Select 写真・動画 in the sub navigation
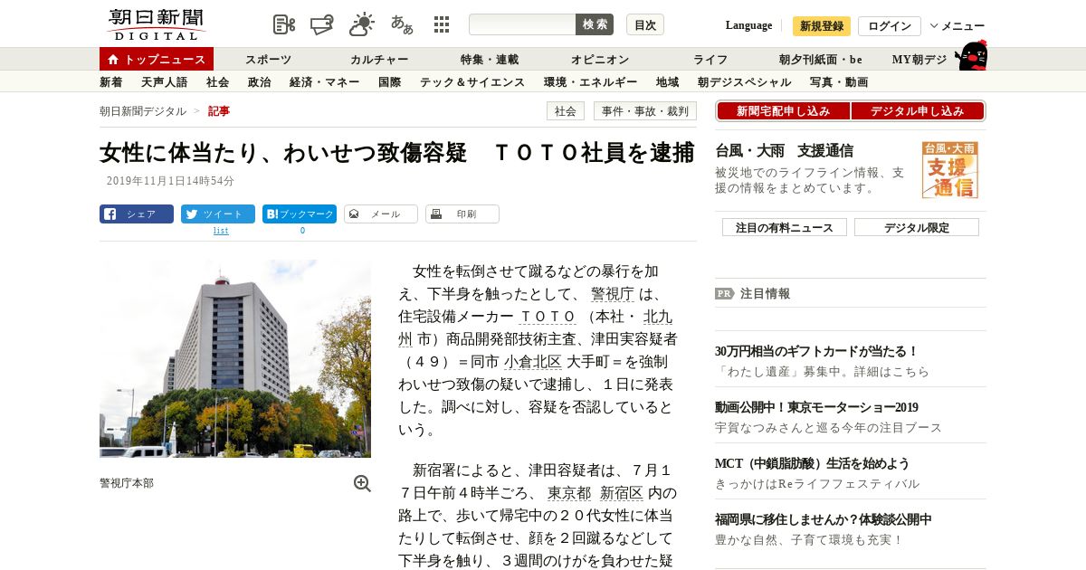This screenshot has width=1086, height=570. [x=839, y=82]
